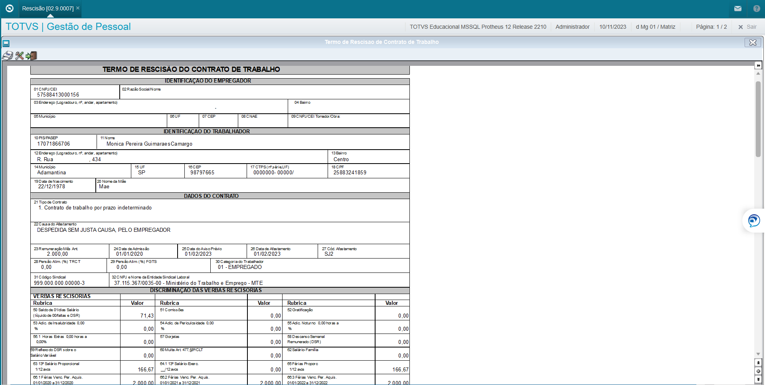Jump to previous page double-up arrow

758,362
